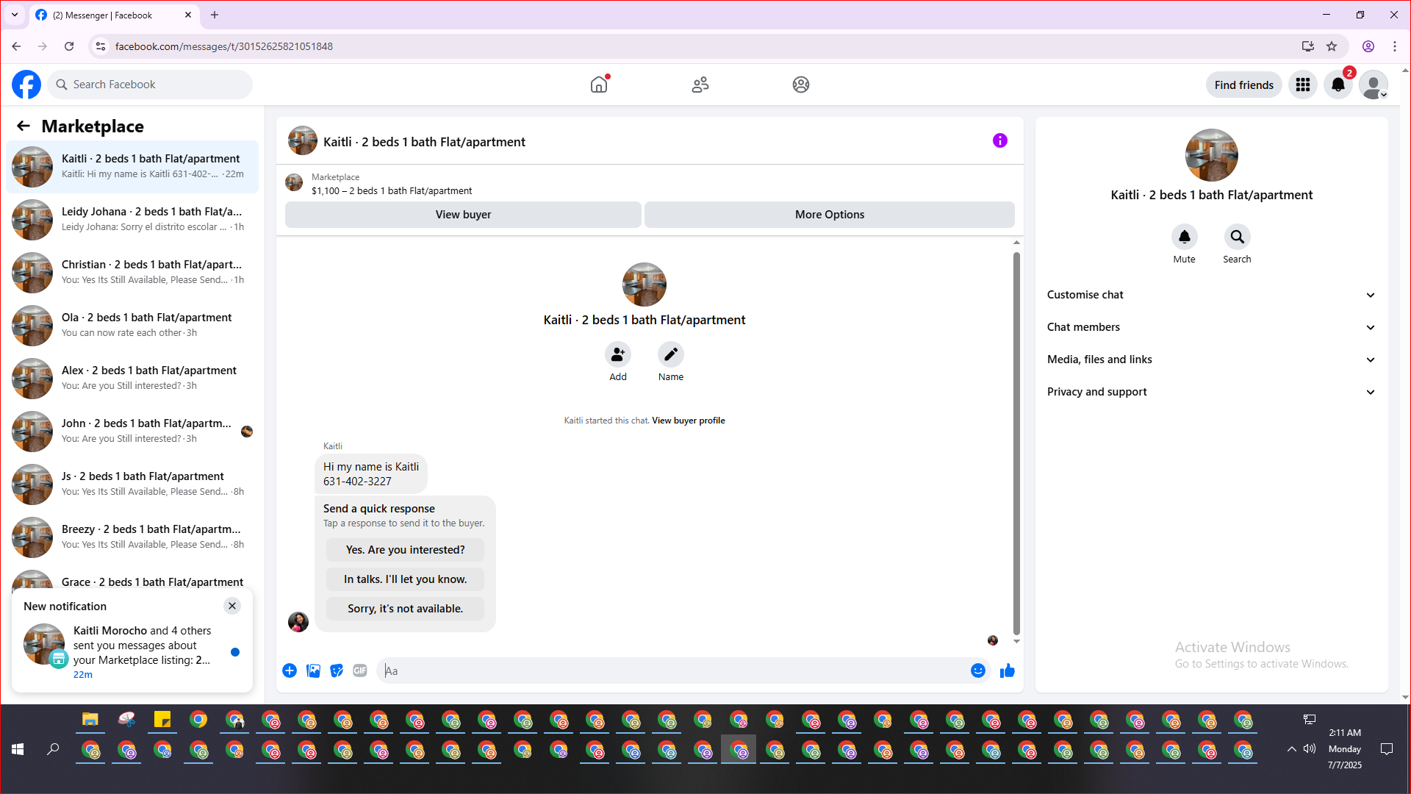Edit chat name with the pencil icon
This screenshot has width=1411, height=794.
click(x=670, y=354)
